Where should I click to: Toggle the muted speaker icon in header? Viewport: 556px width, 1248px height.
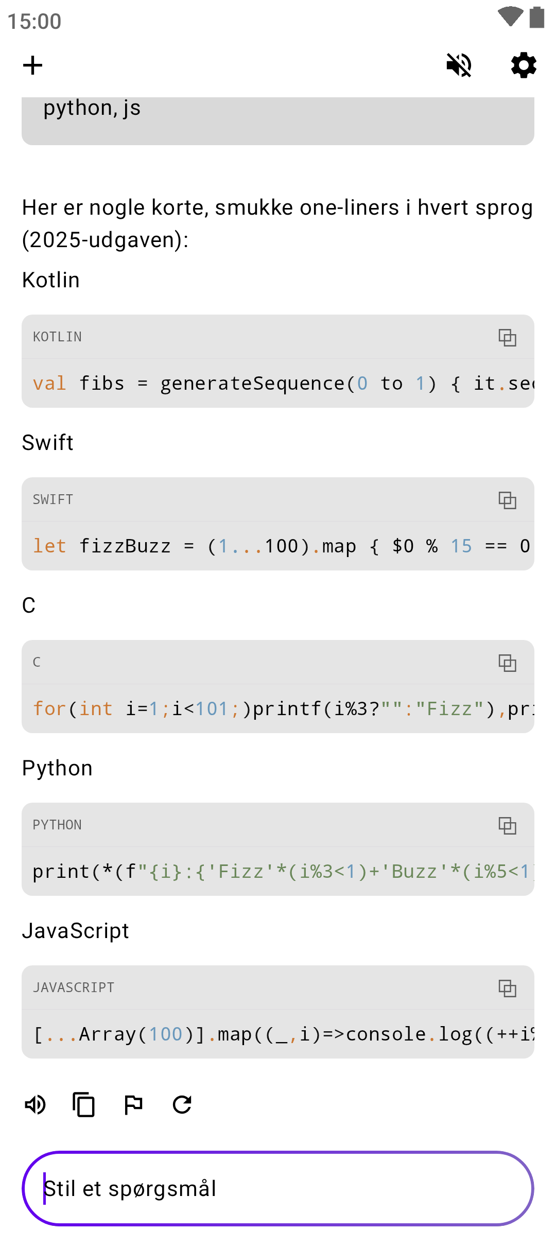point(459,65)
